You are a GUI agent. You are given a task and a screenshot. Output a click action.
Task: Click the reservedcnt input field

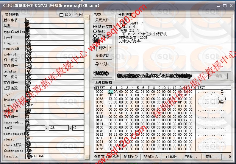54,122
